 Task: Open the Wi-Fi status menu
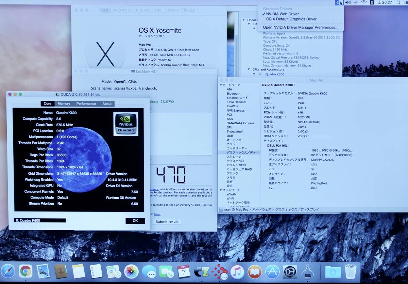coord(364,2)
